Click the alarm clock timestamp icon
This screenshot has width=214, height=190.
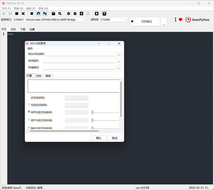point(32,14)
